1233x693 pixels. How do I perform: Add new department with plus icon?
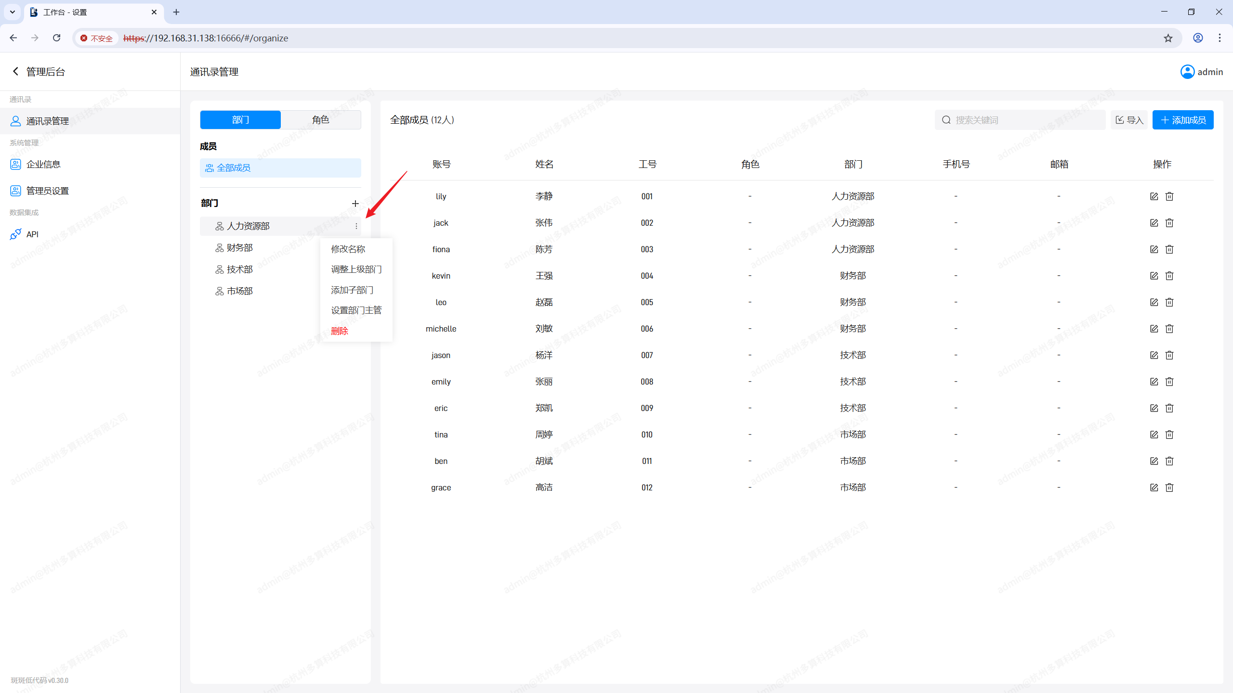pos(355,204)
